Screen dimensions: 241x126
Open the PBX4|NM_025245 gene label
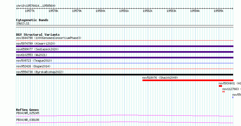click(28, 113)
